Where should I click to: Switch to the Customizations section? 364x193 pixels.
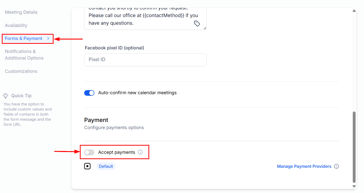click(21, 71)
